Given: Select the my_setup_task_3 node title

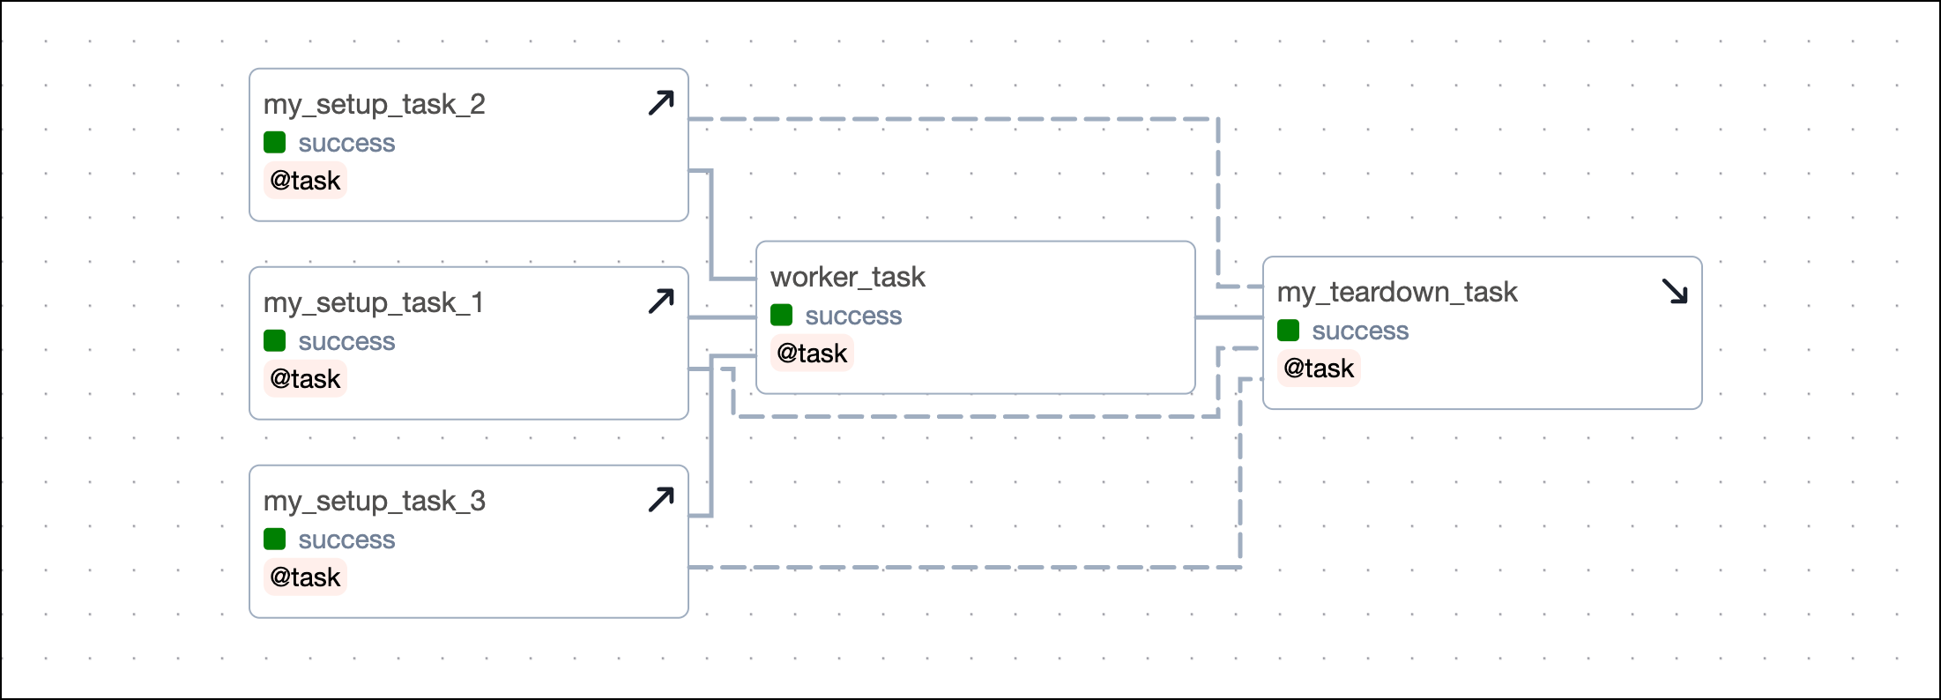Looking at the screenshot, I should 375,501.
